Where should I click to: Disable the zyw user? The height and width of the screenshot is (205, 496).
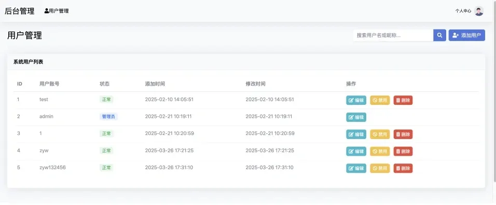(x=380, y=151)
